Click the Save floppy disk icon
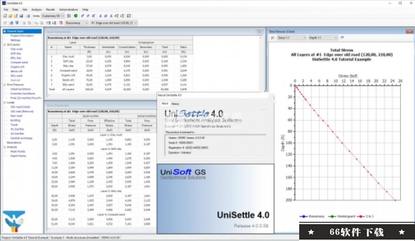Image resolution: width=415 pixels, height=241 pixels. 21,16
